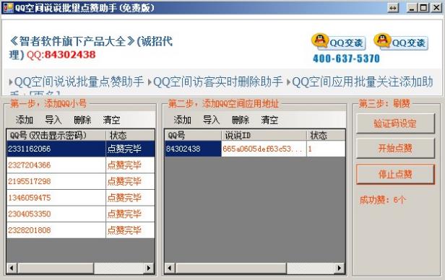Click the QQ号 header in the 说说 list

(x=193, y=135)
